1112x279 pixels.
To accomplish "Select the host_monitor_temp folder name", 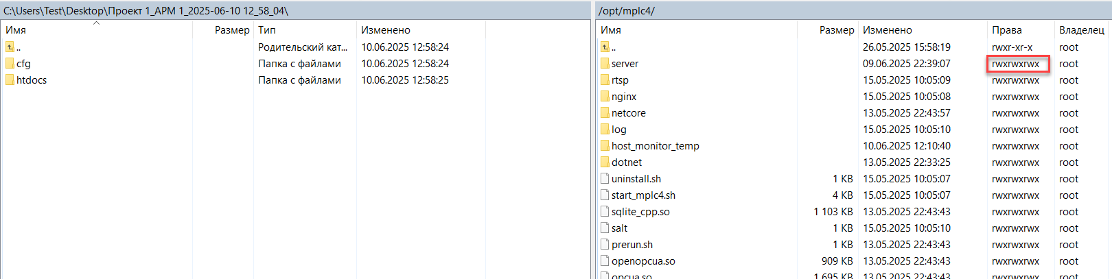I will coord(656,146).
